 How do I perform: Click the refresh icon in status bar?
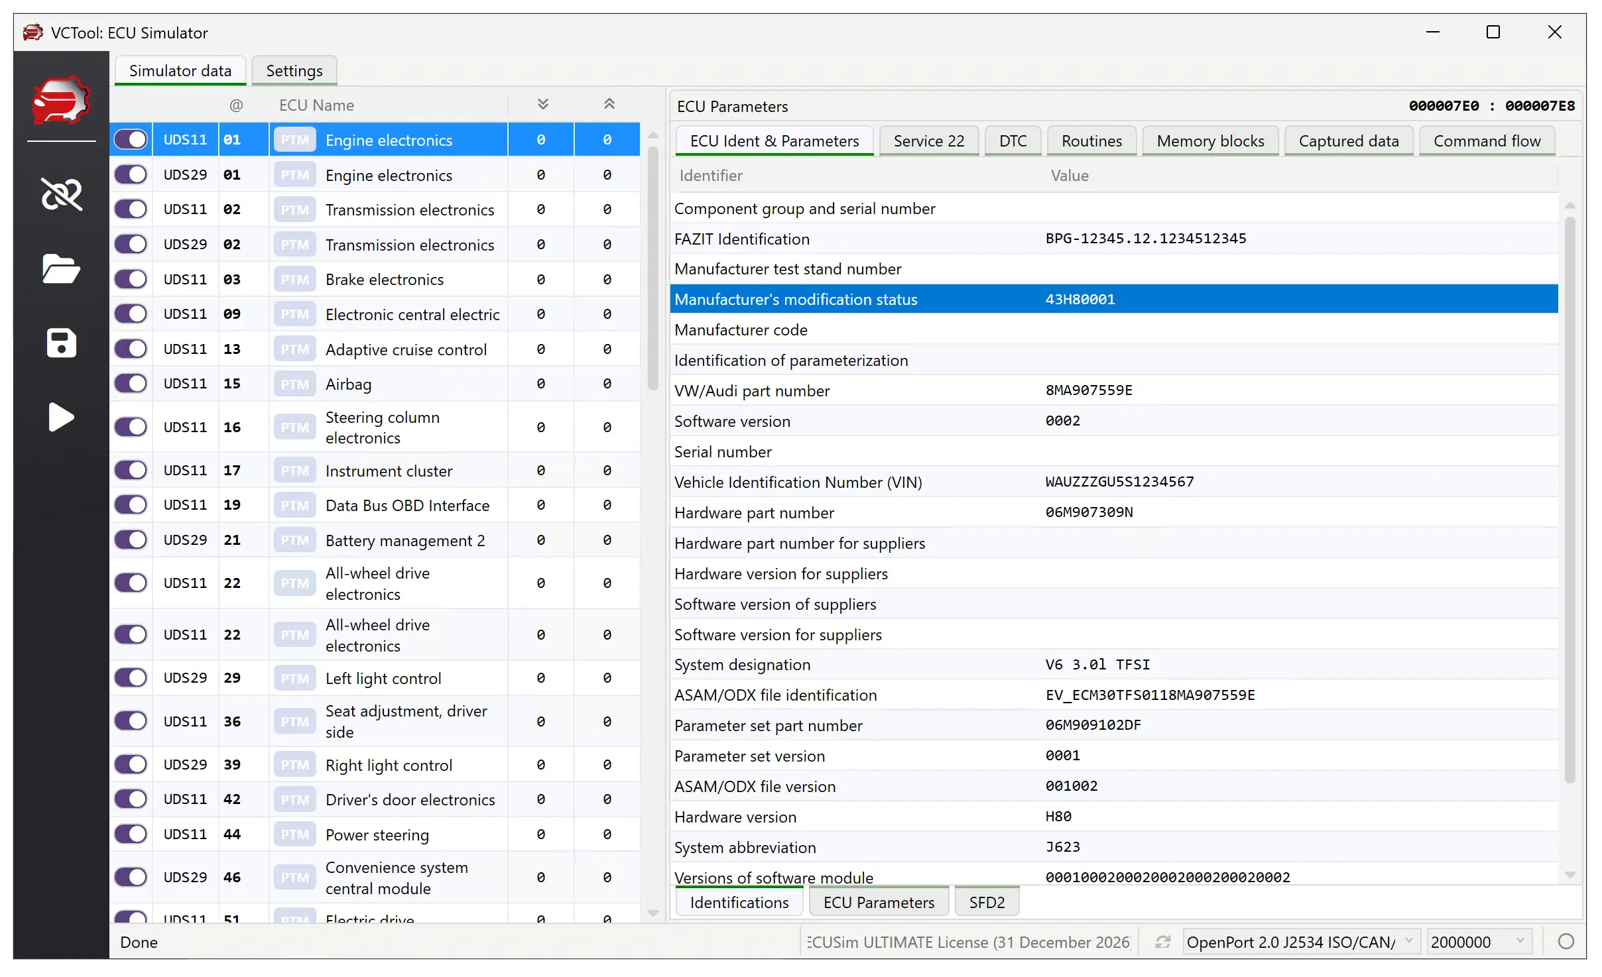coord(1162,942)
